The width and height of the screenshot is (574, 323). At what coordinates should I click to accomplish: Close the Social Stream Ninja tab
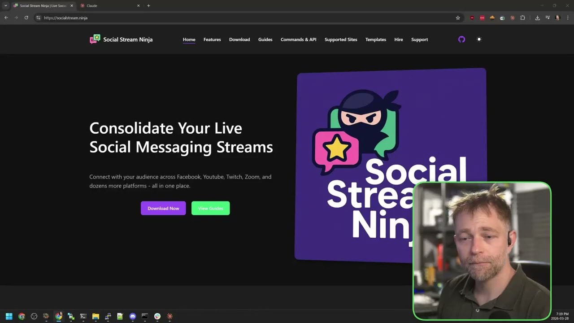[x=71, y=6]
